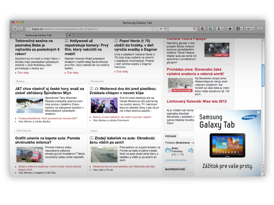The width and height of the screenshot is (274, 205).
Task: Open the bookmarks star menu button
Action: point(239,29)
